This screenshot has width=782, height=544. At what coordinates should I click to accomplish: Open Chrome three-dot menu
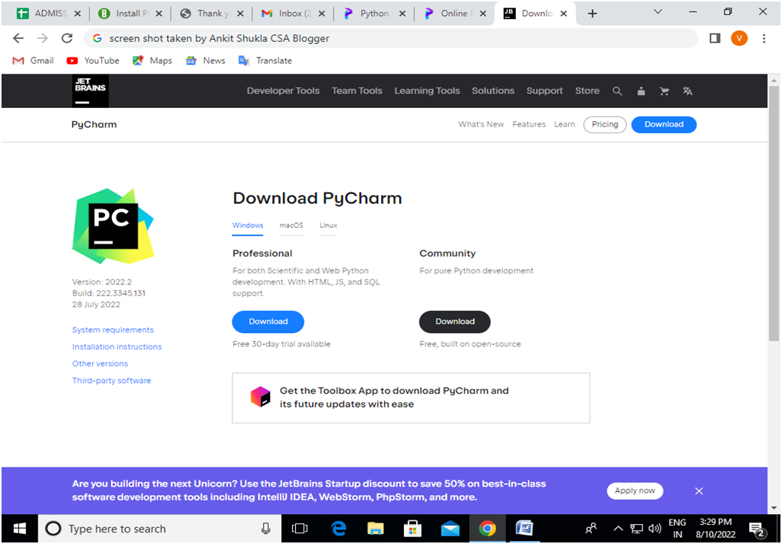point(764,38)
